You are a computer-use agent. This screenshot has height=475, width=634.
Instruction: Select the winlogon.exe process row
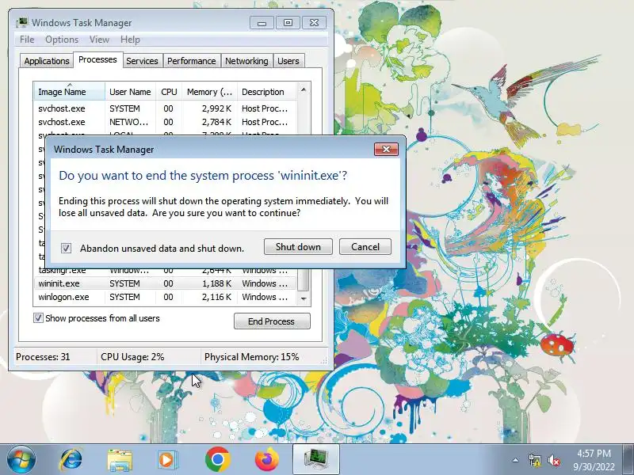click(166, 297)
